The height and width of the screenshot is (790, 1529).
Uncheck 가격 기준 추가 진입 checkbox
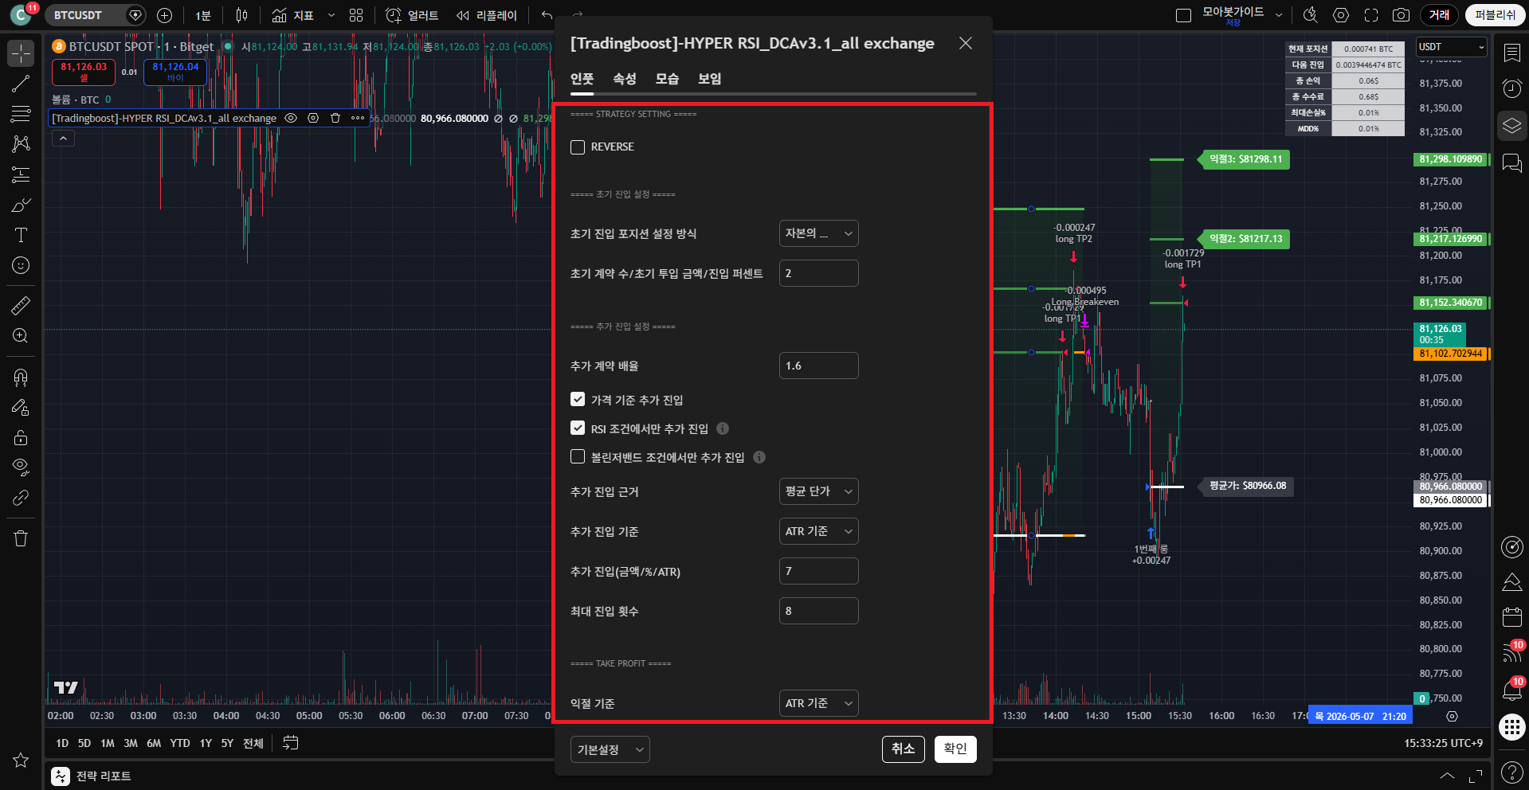[578, 400]
